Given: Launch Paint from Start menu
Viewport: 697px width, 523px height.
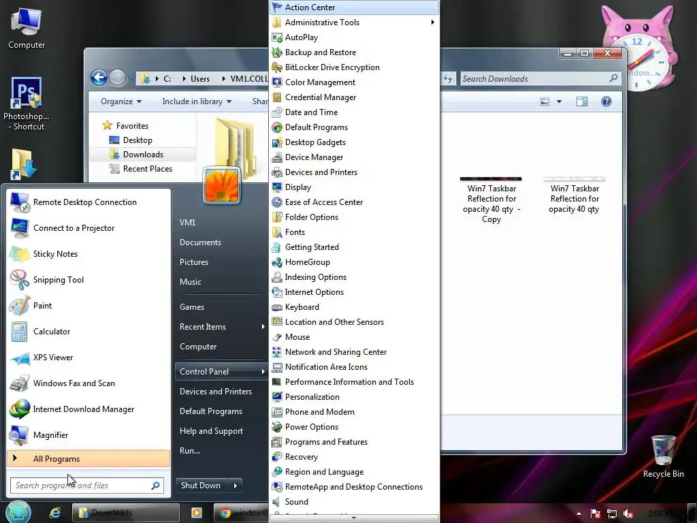Looking at the screenshot, I should (x=88, y=306).
